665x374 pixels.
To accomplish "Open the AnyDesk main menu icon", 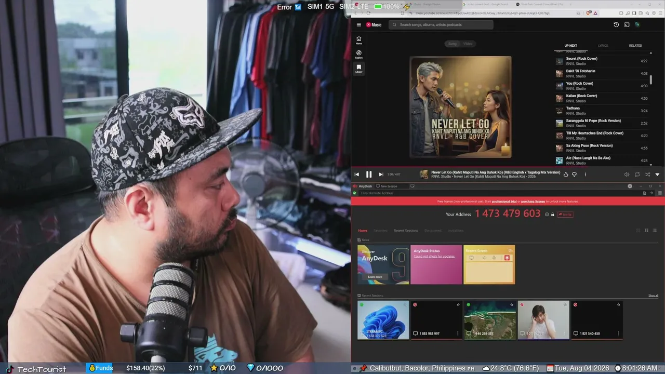I will [660, 193].
